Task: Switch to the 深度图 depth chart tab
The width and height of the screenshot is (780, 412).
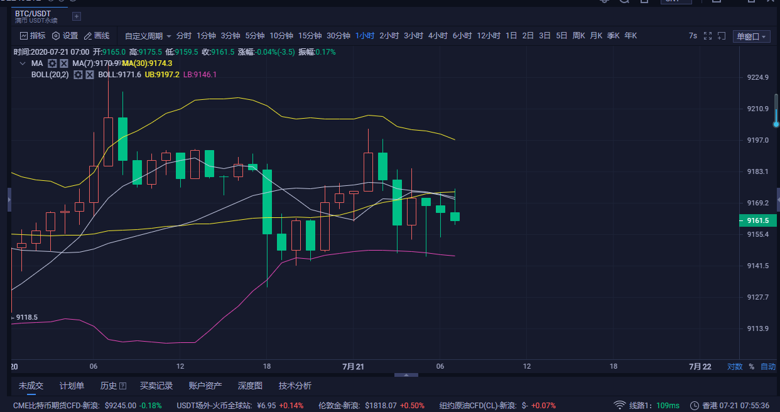Action: 250,385
